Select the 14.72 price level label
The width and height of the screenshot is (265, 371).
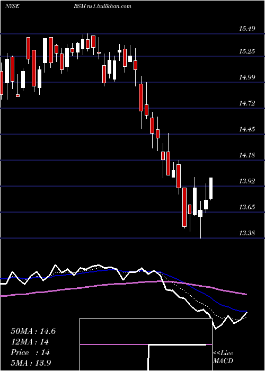tap(247, 103)
